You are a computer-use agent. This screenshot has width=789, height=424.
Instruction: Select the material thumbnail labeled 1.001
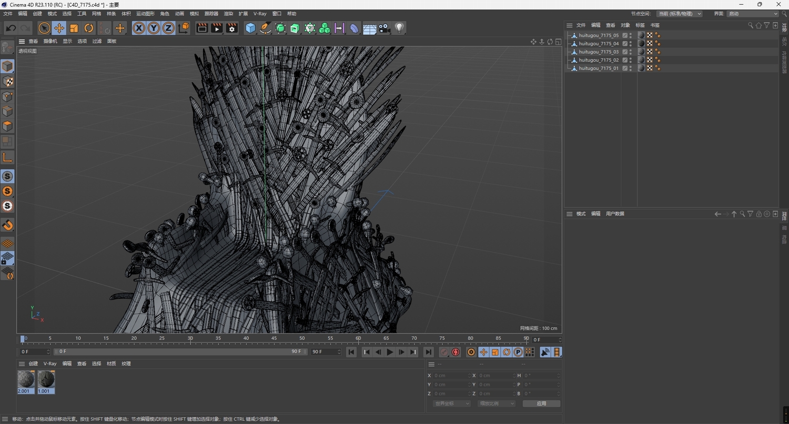click(x=45, y=380)
